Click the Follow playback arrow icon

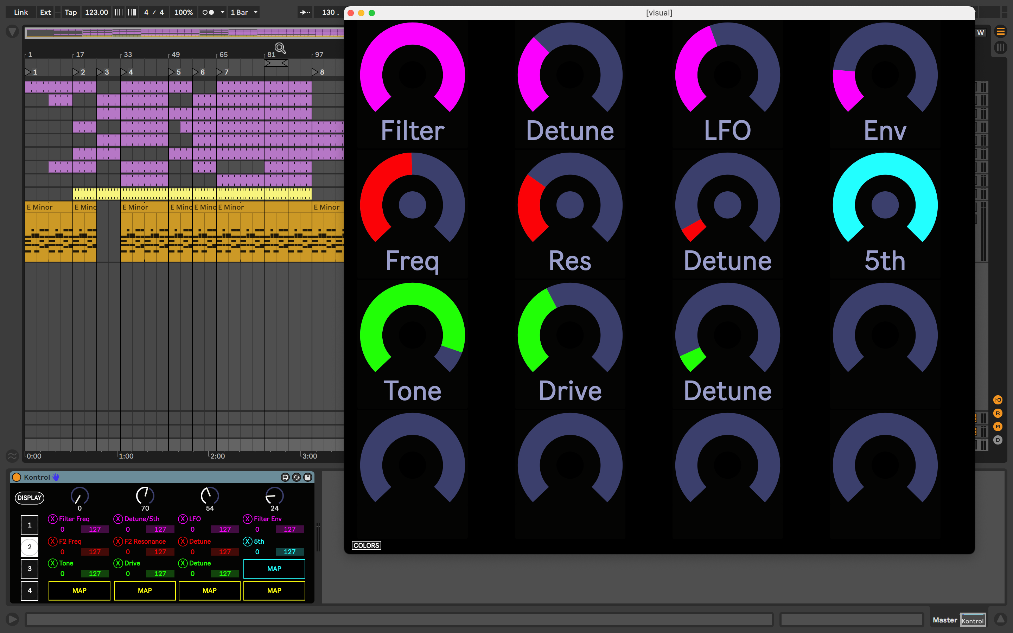(304, 12)
